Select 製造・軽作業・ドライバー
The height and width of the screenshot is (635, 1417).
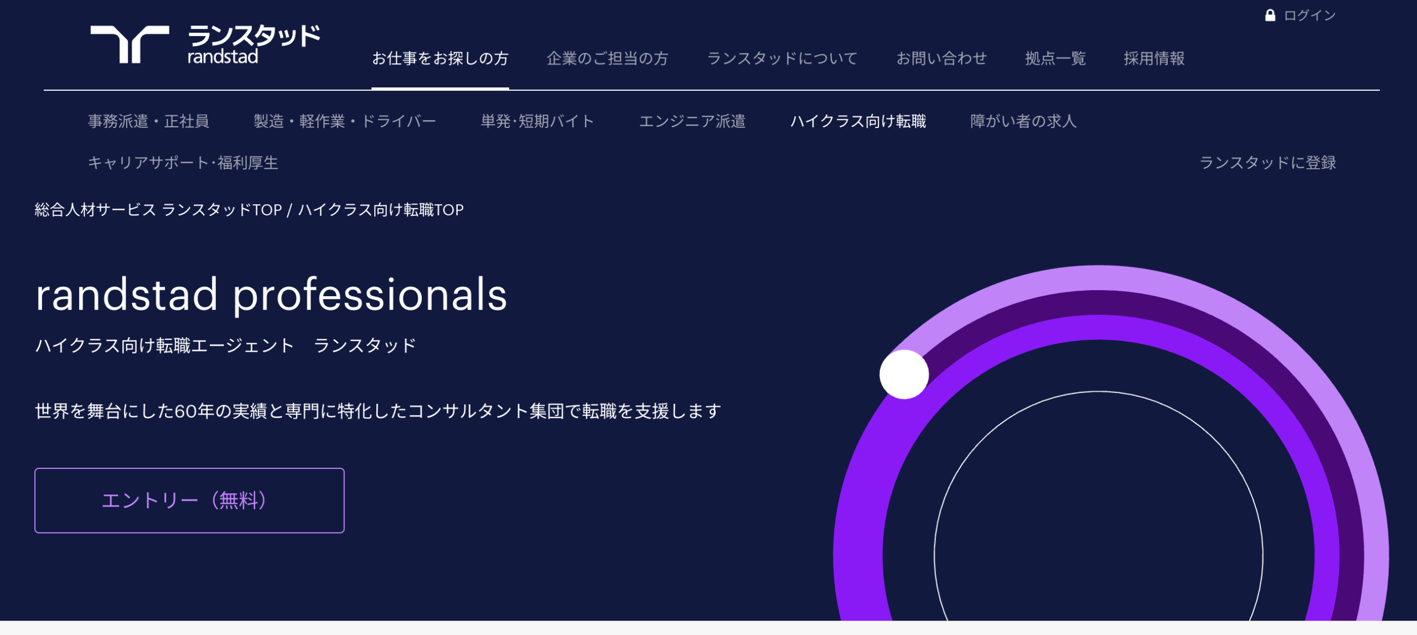pos(345,121)
